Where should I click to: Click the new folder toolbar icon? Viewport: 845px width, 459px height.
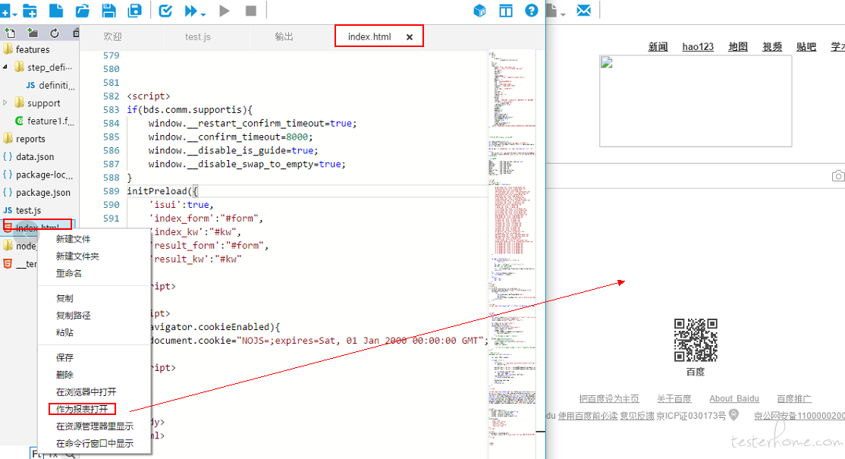click(x=30, y=10)
